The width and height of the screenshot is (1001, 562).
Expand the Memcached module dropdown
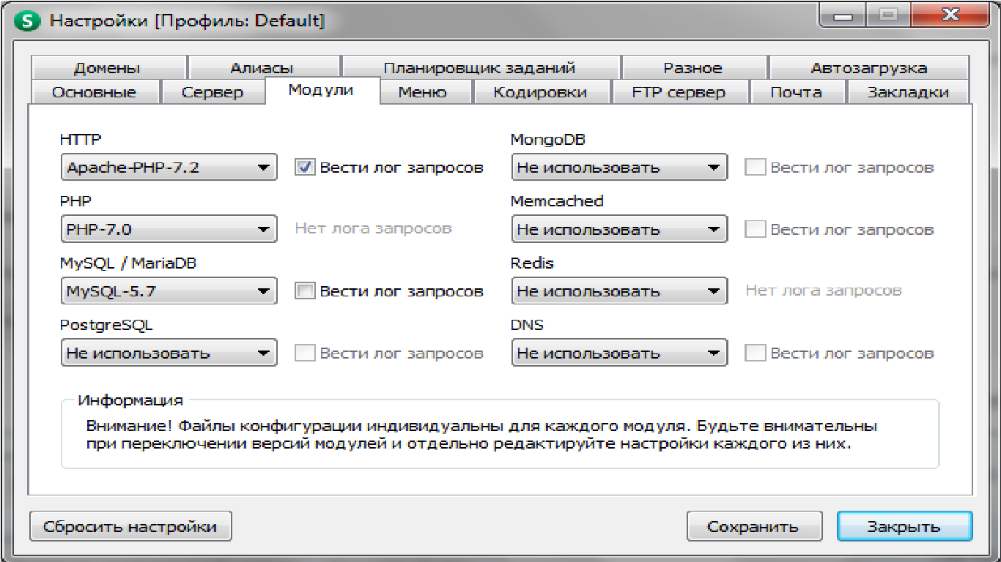tap(618, 229)
